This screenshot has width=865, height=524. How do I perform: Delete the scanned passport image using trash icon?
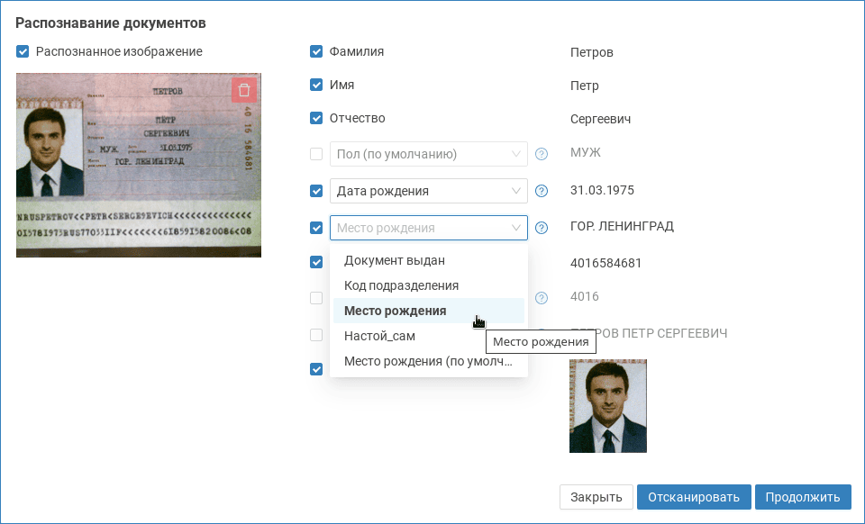point(244,89)
